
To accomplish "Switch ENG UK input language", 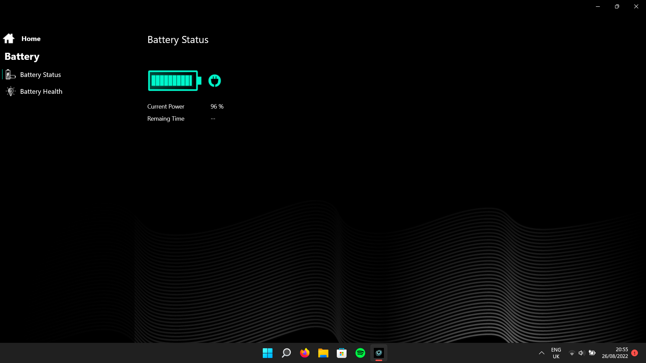I will click(556, 353).
